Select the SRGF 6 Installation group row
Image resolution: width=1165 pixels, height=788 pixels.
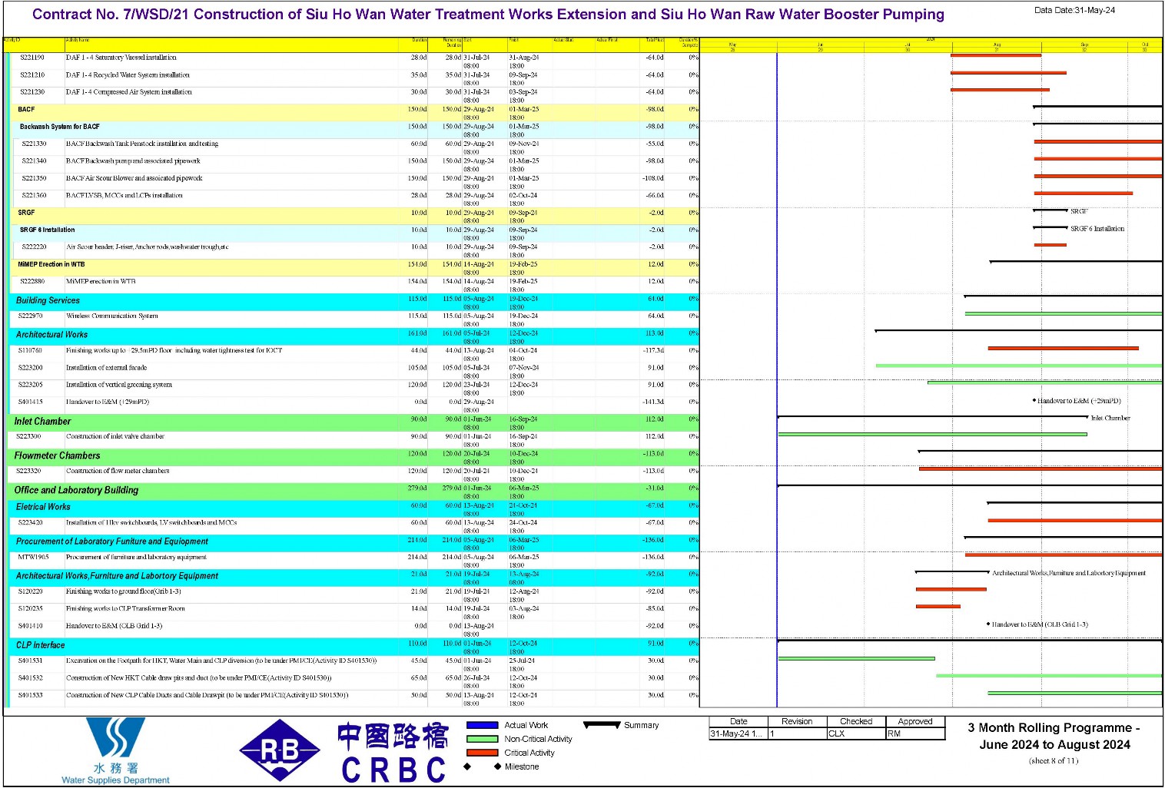354,233
